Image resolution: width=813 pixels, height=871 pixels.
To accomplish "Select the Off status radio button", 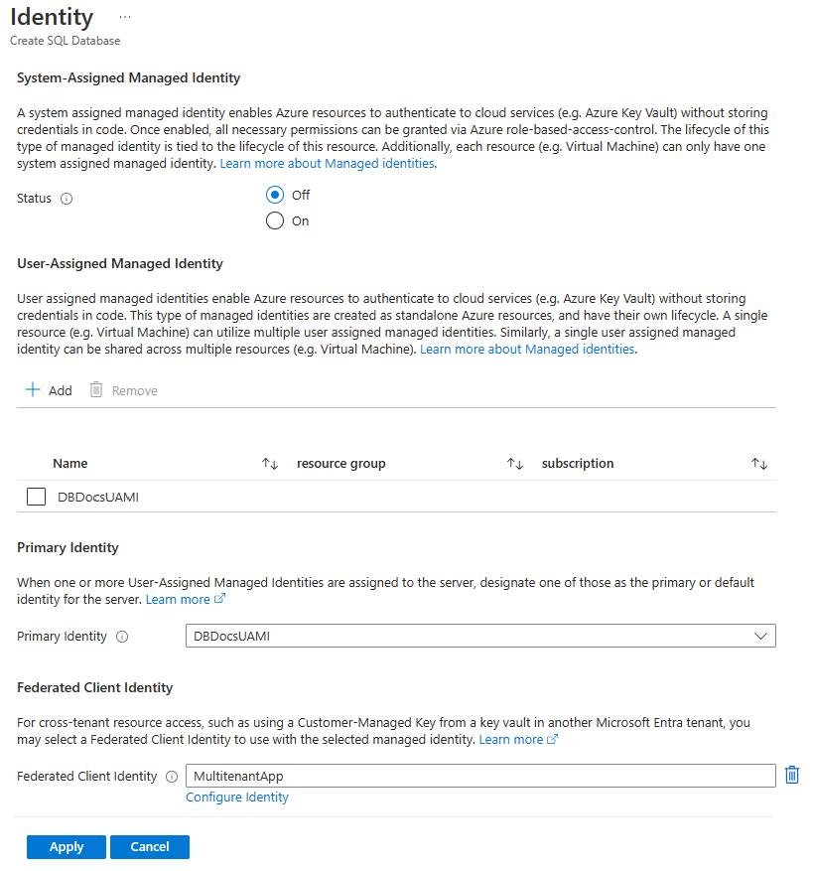I will click(275, 196).
